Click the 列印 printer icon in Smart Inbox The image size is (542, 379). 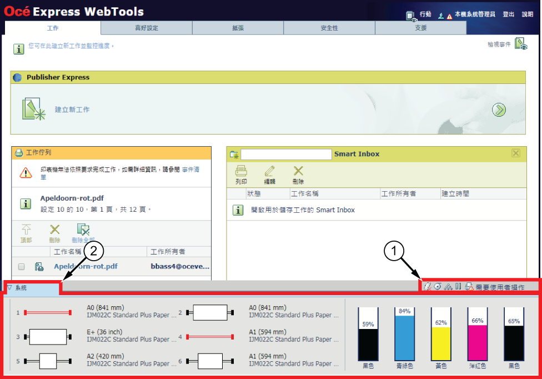coord(241,171)
